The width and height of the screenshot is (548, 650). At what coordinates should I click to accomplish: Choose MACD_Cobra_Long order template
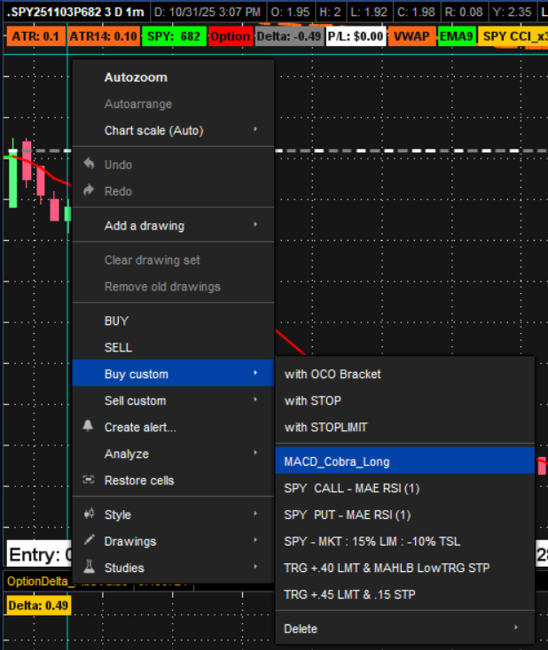(x=337, y=461)
